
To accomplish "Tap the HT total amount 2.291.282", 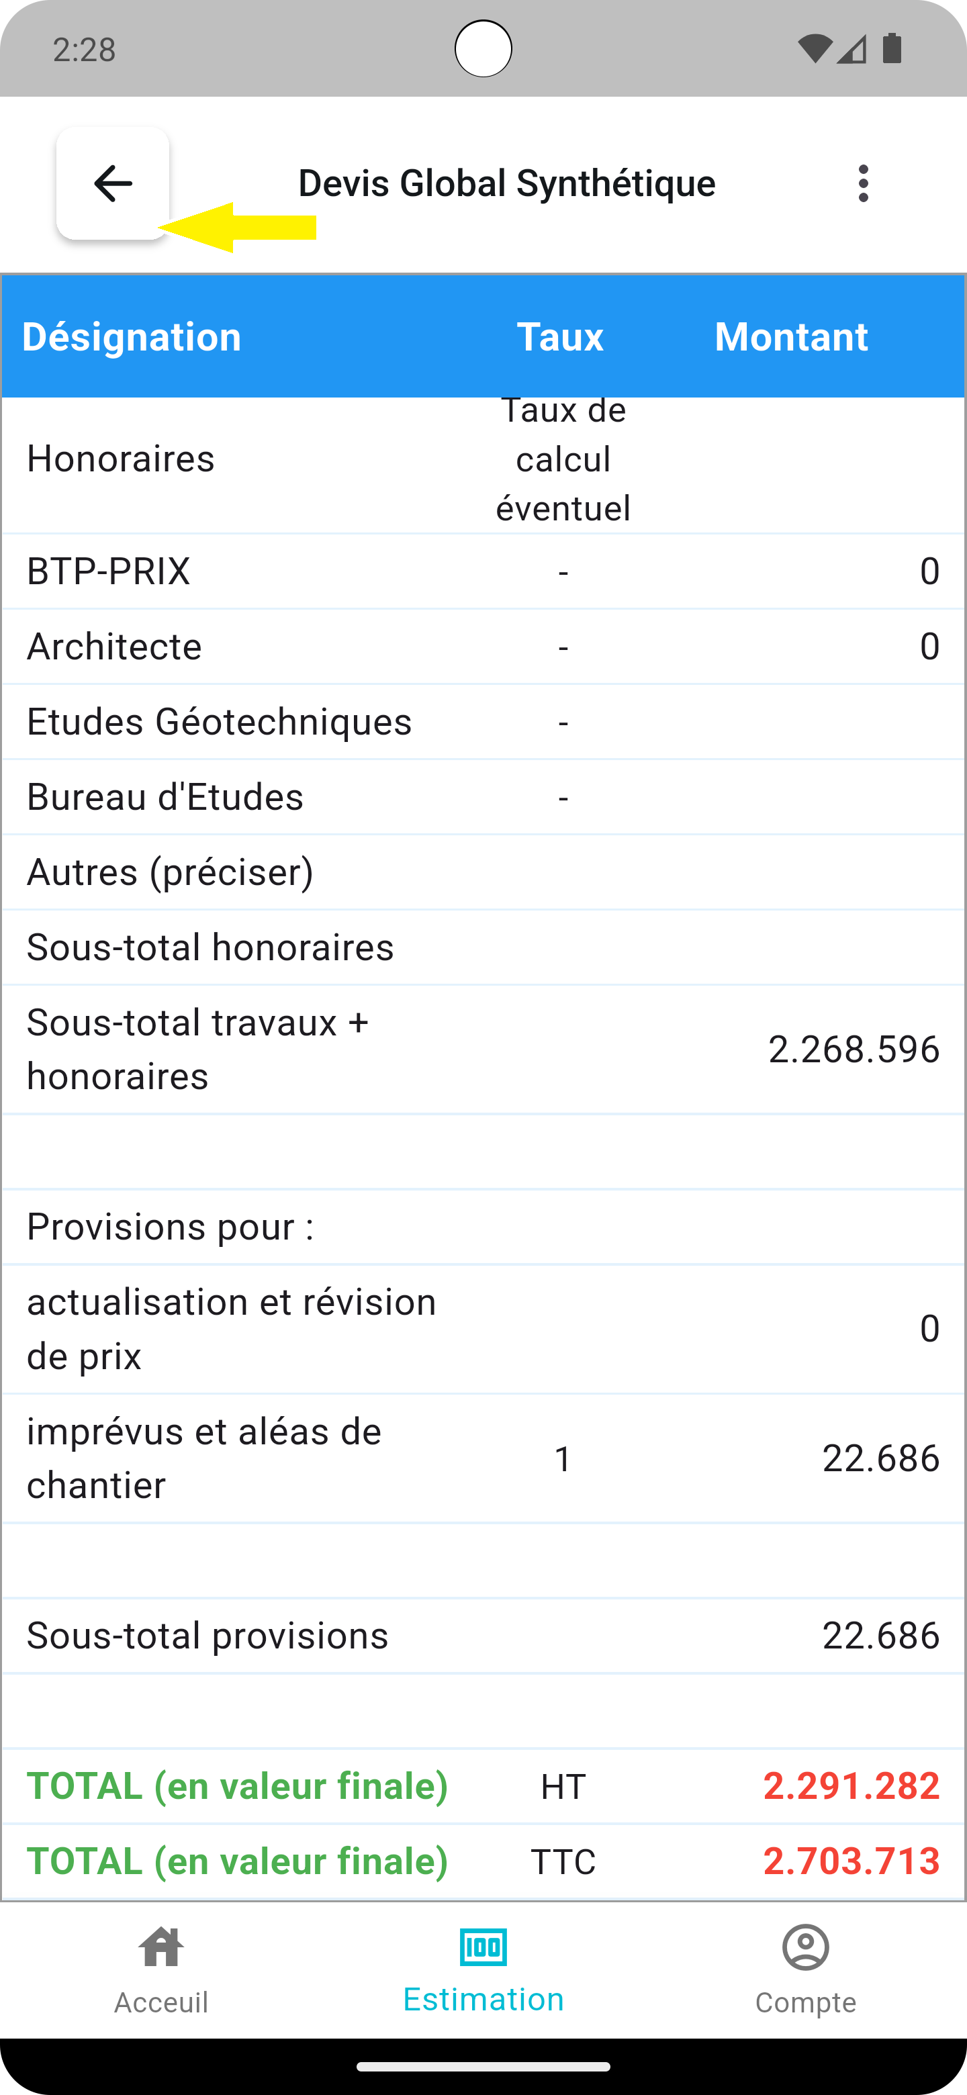I will click(851, 1786).
